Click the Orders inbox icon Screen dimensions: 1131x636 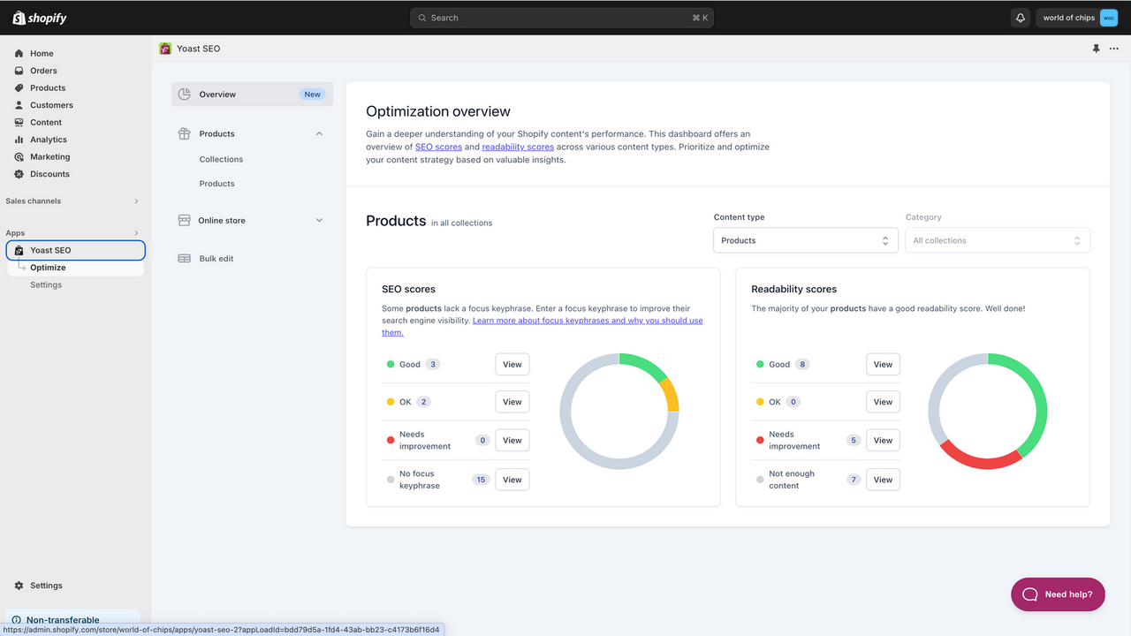point(19,71)
